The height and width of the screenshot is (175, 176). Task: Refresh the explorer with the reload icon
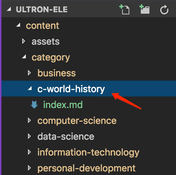click(x=164, y=10)
